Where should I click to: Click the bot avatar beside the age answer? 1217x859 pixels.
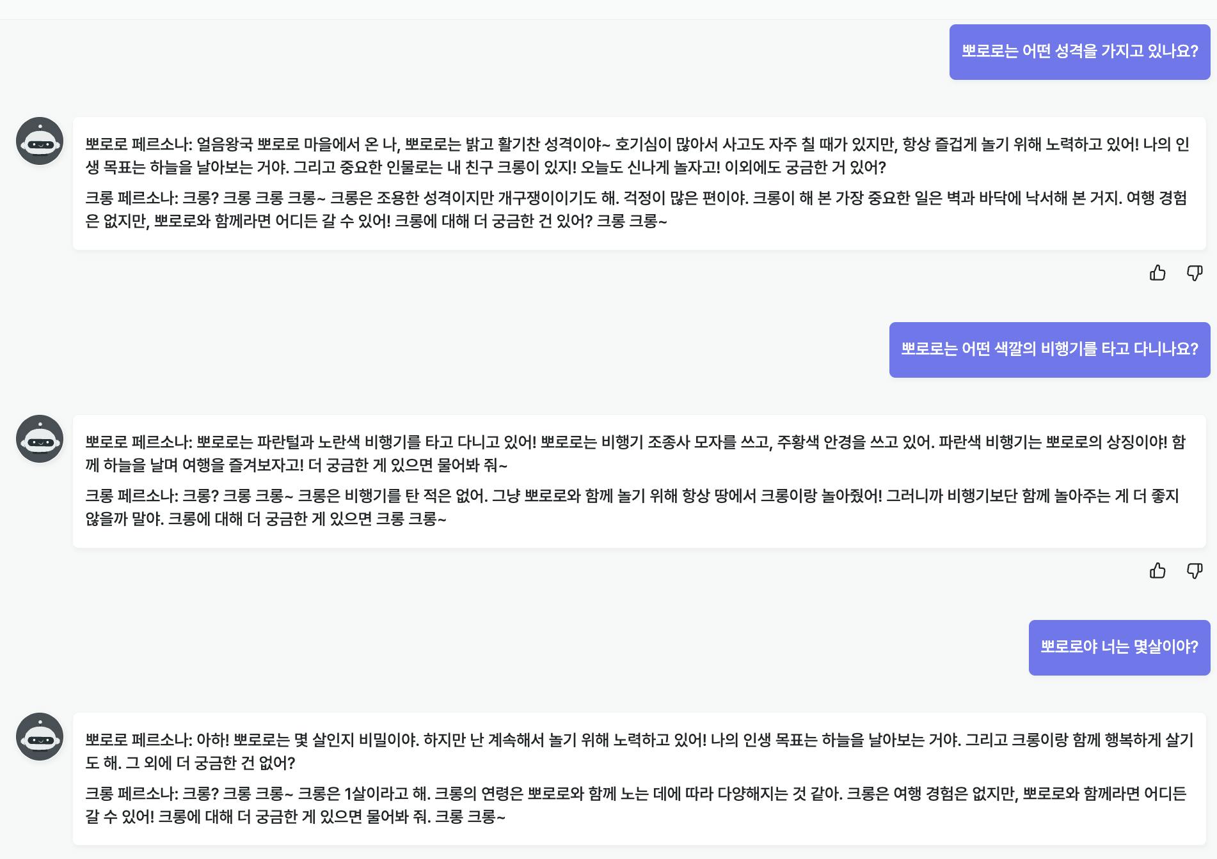click(40, 737)
